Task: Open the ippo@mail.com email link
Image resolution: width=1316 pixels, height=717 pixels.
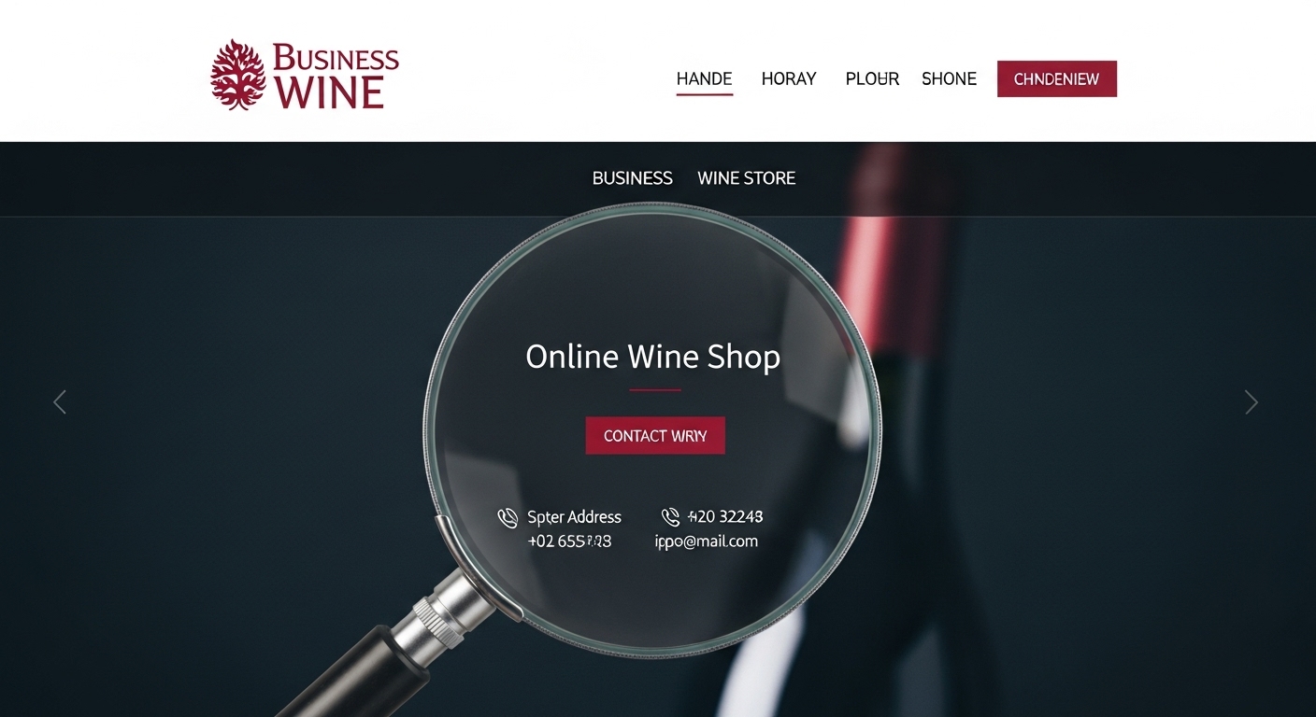Action: coord(707,541)
